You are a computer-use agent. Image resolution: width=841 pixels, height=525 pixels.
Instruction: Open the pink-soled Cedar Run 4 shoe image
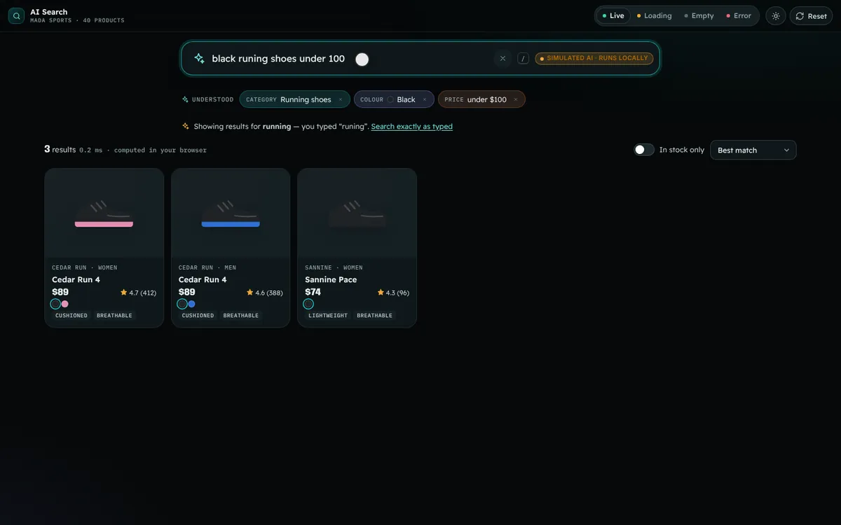(x=104, y=213)
